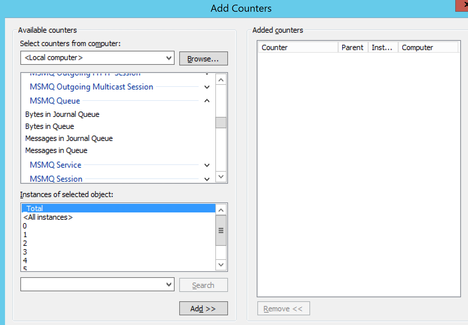
Task: Click the Add >> button
Action: coord(203,309)
